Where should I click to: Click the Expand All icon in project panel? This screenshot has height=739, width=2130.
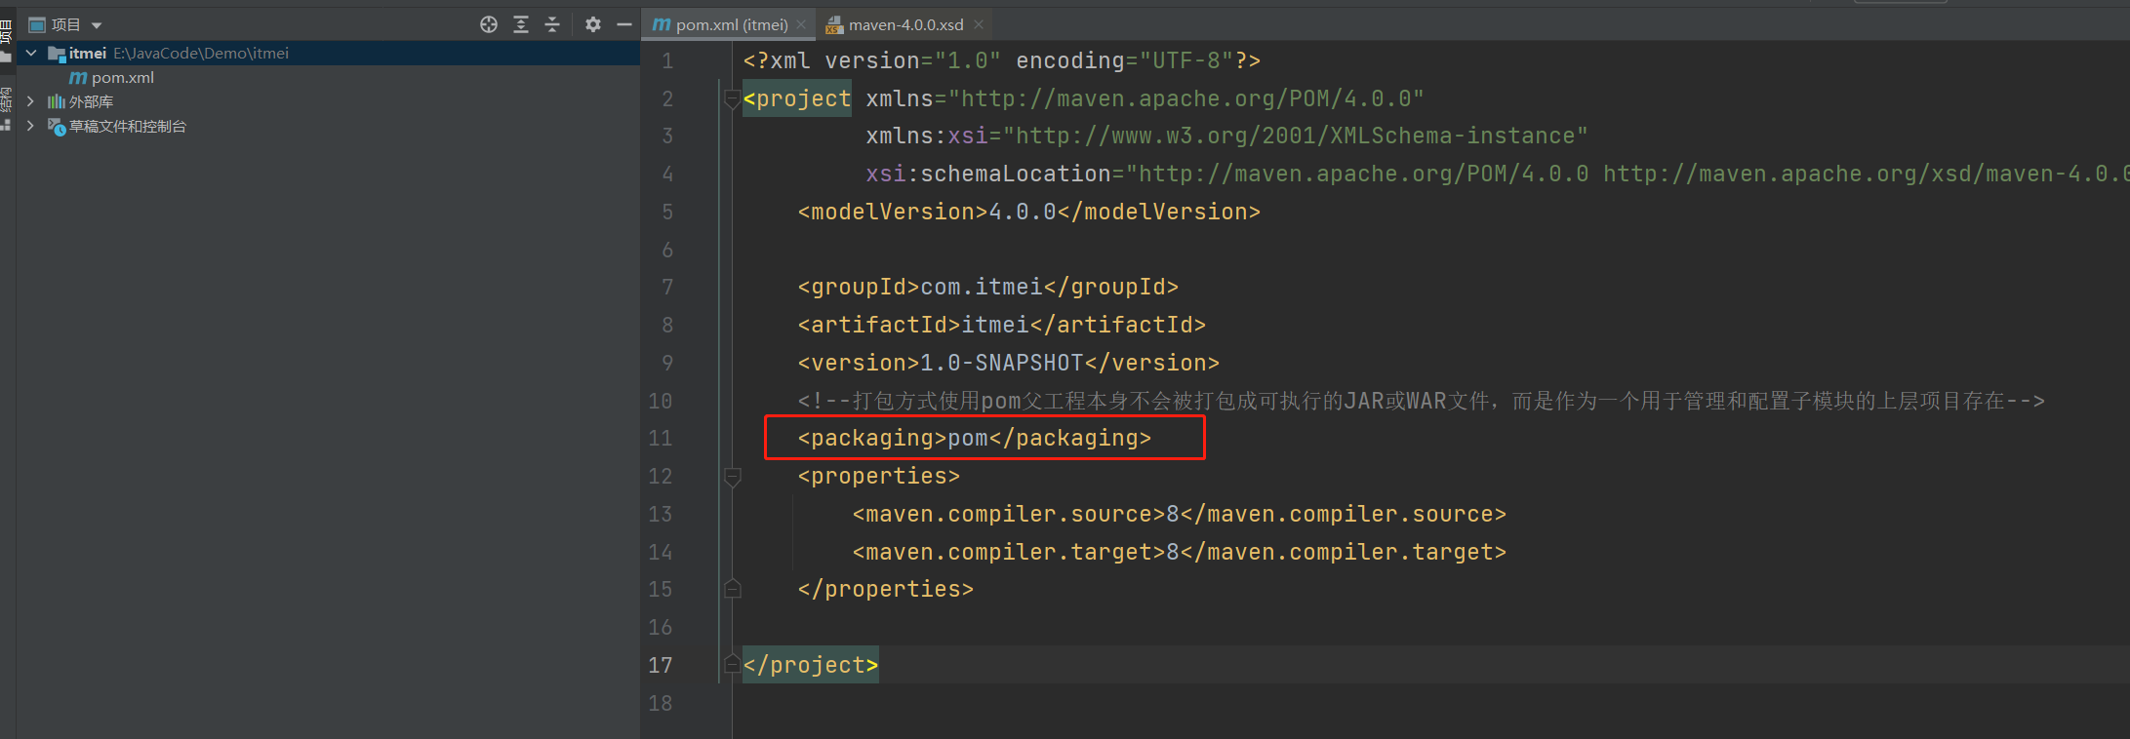[521, 24]
